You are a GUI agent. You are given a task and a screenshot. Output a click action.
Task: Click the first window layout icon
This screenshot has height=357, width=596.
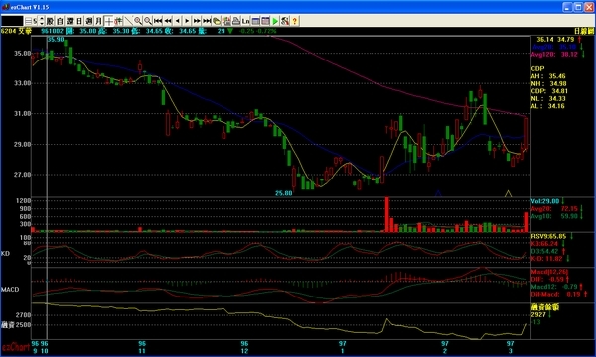click(x=256, y=21)
